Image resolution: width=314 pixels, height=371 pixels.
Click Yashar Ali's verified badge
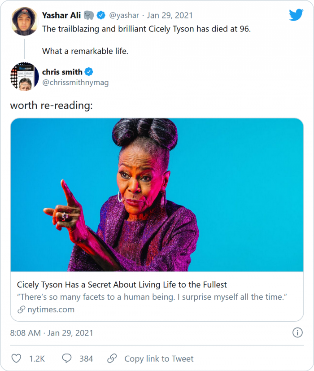pyautogui.click(x=101, y=15)
